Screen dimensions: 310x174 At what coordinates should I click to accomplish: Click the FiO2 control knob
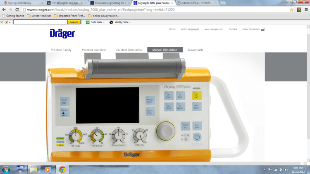(x=141, y=135)
